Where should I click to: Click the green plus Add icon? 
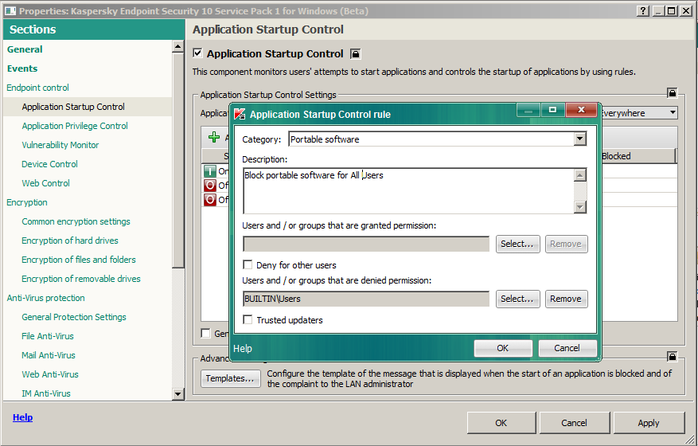coord(214,137)
